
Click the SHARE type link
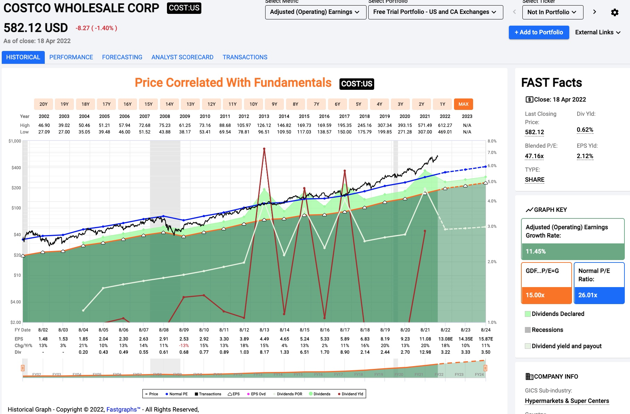tap(535, 180)
